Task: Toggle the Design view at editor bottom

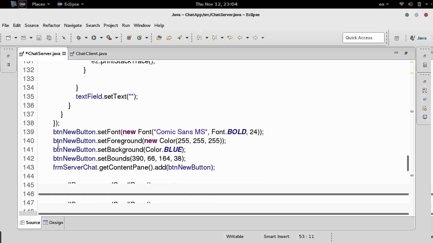Action: (53, 222)
